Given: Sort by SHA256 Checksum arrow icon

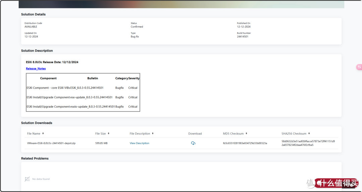Looking at the screenshot, I should [x=309, y=133].
